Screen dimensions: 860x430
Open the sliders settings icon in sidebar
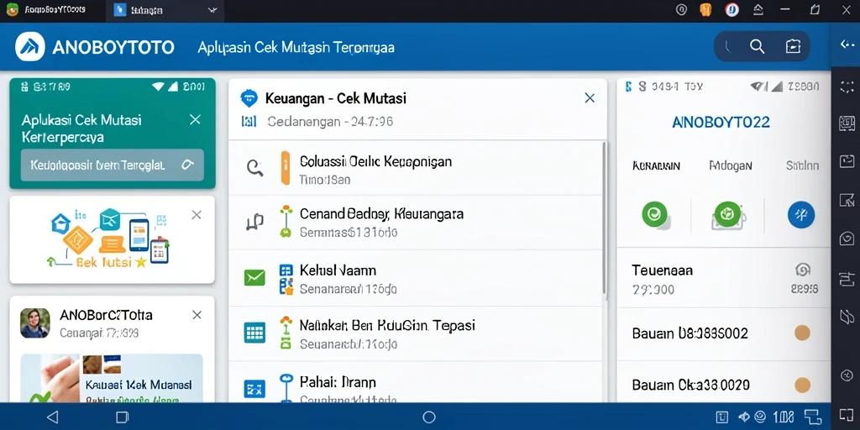pos(847,279)
